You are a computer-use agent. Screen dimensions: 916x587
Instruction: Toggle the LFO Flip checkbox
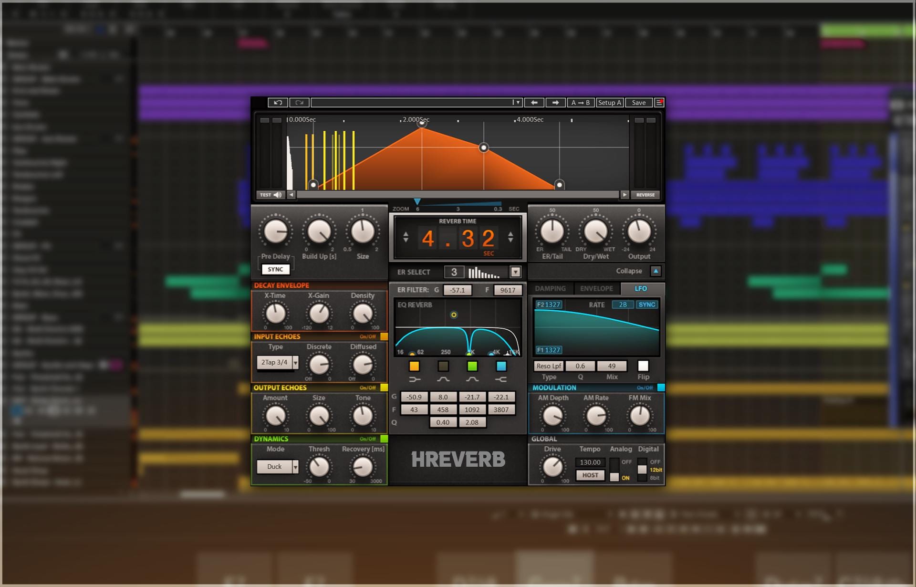coord(643,366)
